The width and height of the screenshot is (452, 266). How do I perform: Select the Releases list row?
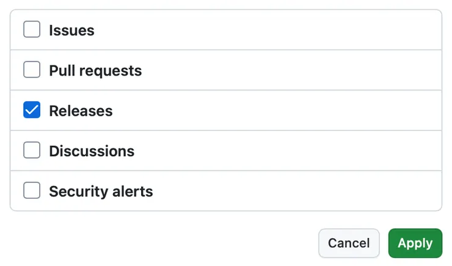click(x=226, y=110)
